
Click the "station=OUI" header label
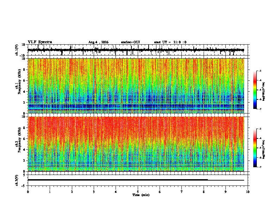coord(130,42)
